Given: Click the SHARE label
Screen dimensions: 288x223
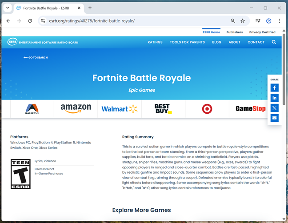Looking at the screenshot, I should (x=274, y=80).
